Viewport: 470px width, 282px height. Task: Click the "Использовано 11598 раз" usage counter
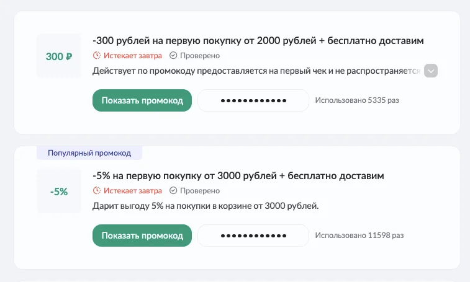coord(359,236)
